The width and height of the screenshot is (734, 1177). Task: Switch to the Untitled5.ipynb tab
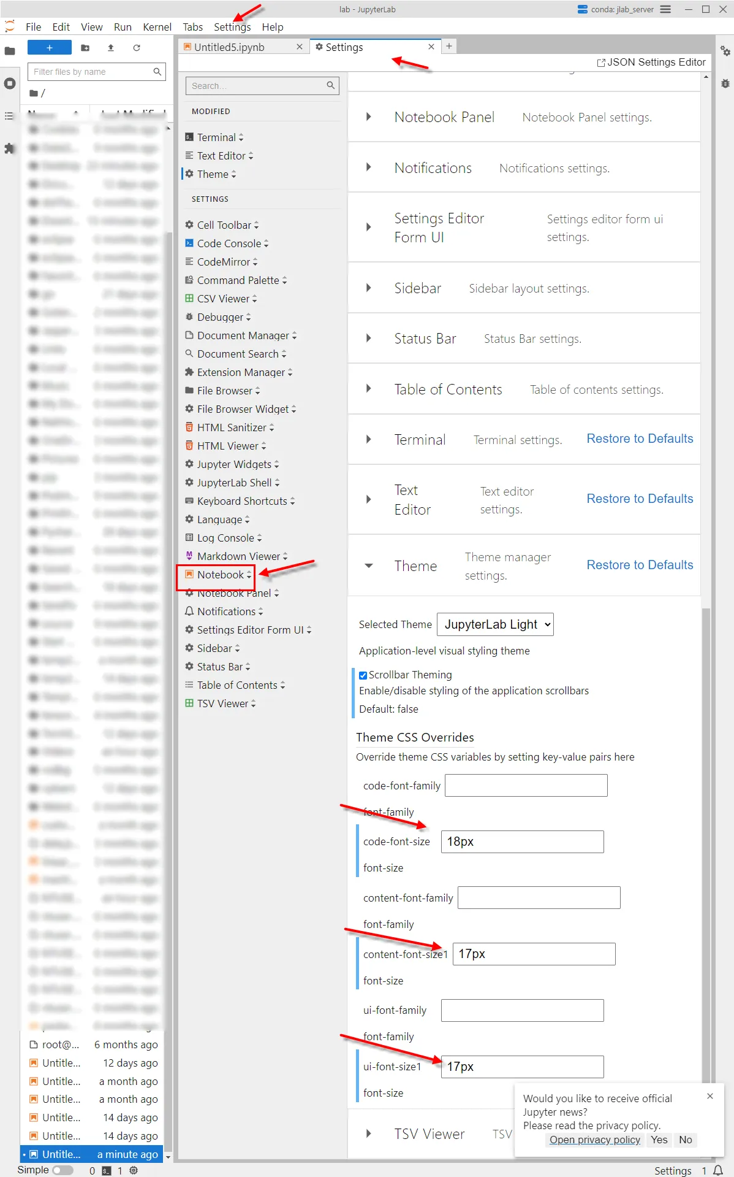229,47
